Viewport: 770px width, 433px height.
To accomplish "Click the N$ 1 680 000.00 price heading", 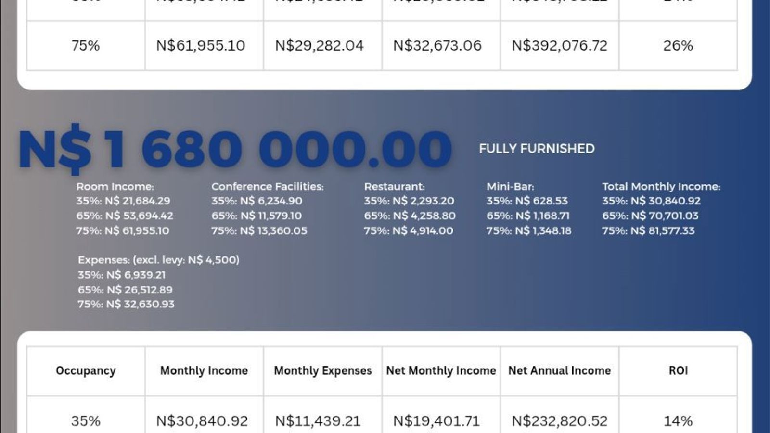I will [x=234, y=148].
